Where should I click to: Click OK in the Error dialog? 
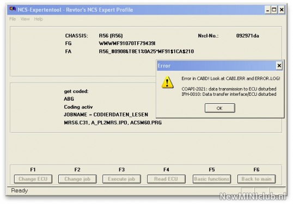pyautogui.click(x=220, y=108)
